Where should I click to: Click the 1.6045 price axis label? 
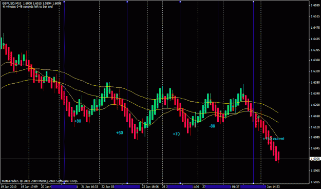pyautogui.click(x=315, y=148)
